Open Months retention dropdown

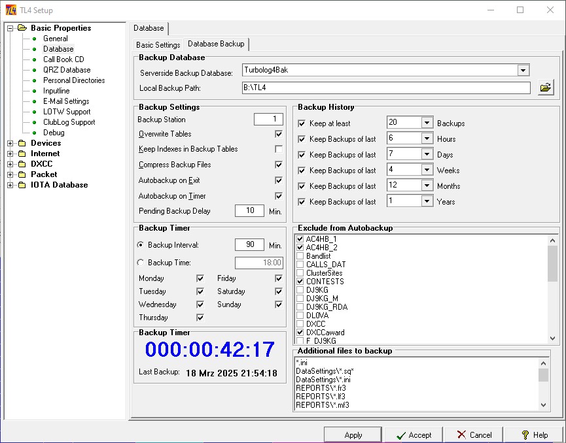(427, 186)
